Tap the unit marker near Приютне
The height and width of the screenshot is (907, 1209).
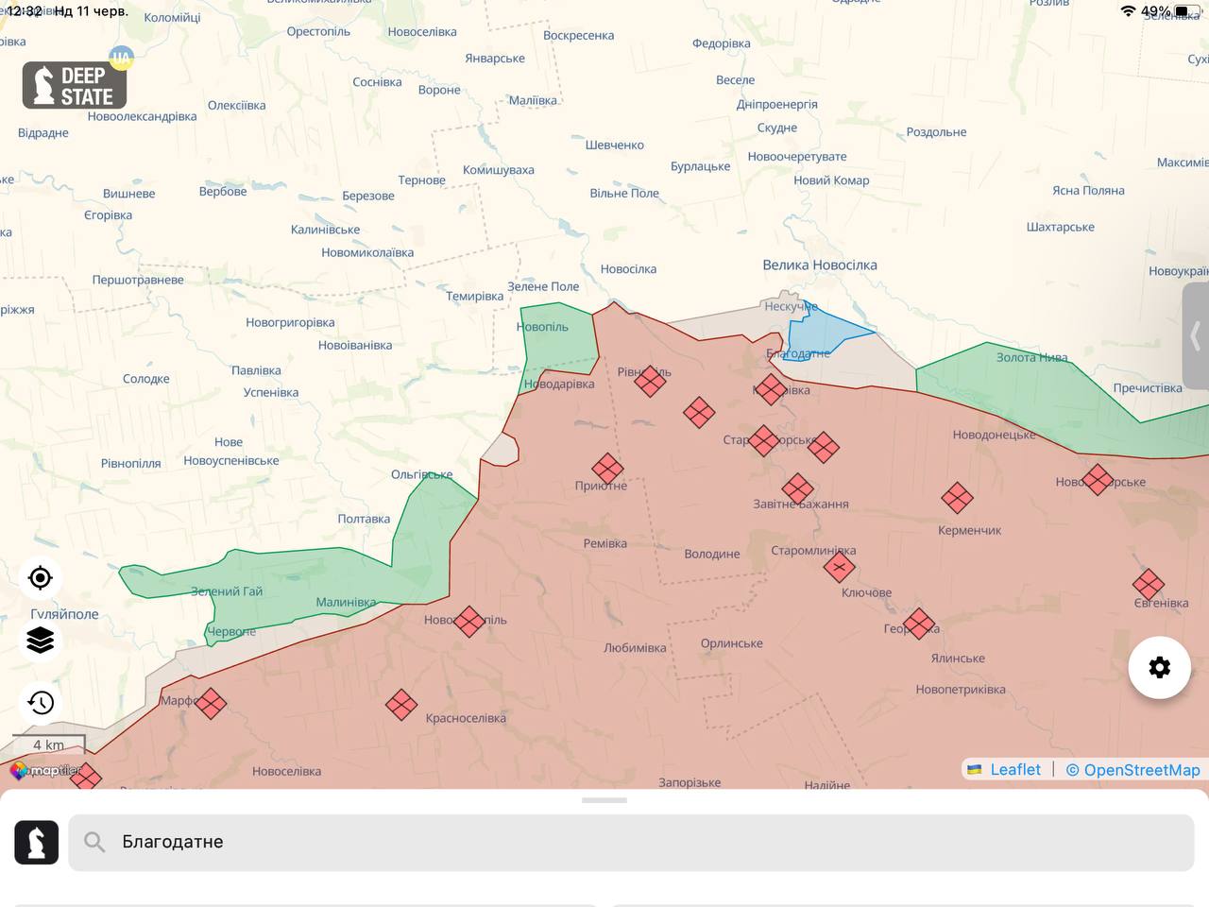pos(607,468)
